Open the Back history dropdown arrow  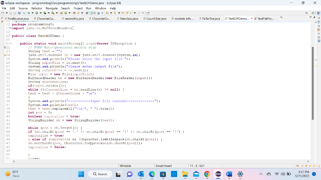coord(135,13)
